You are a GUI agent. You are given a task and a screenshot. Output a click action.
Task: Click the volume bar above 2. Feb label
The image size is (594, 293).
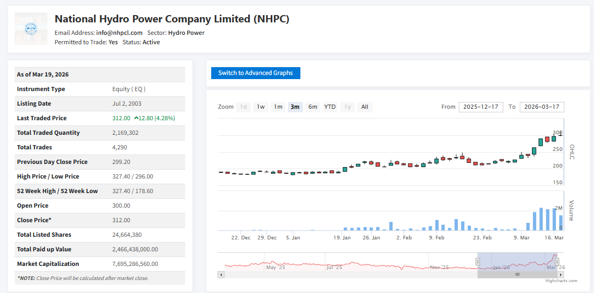(x=404, y=229)
